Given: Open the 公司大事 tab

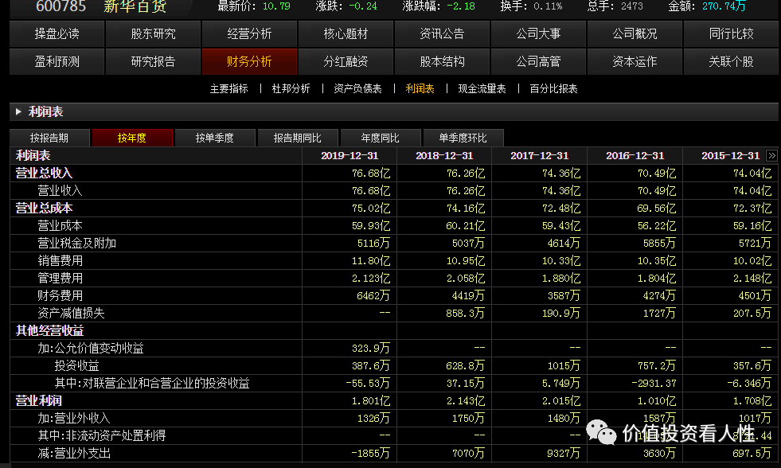Looking at the screenshot, I should (538, 34).
